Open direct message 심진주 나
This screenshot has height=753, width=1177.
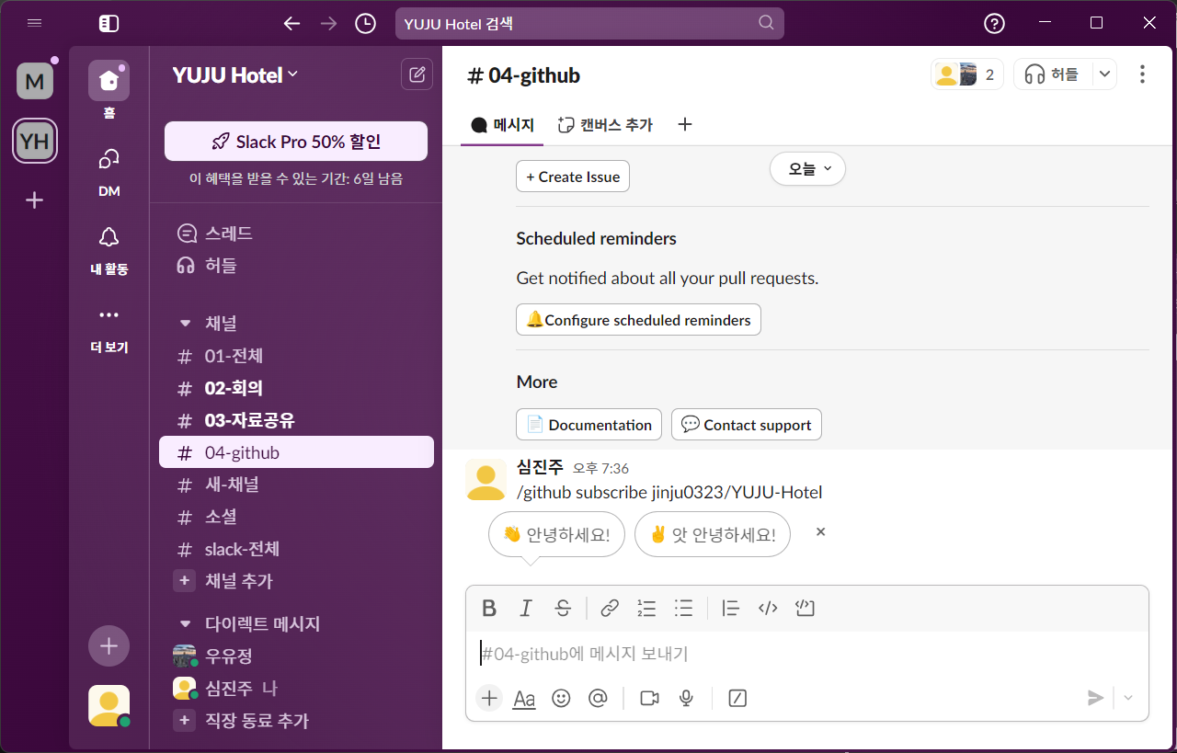point(296,689)
